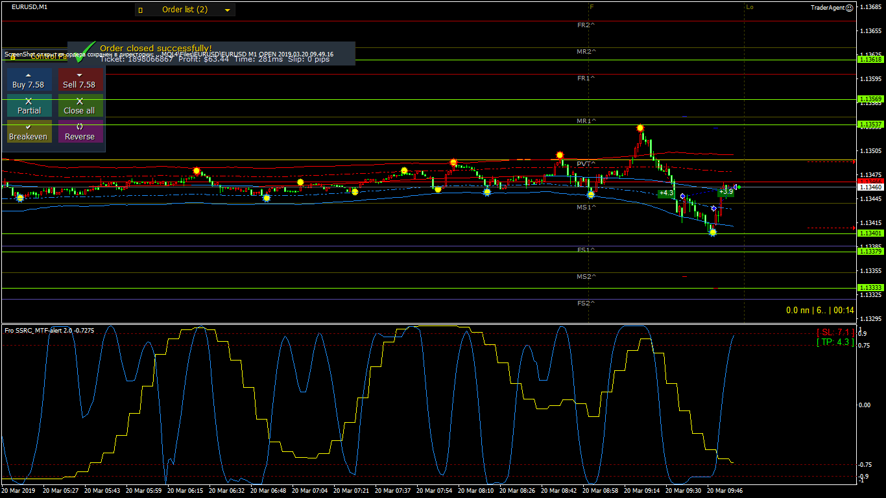Click the green 1.13618 price tag

[x=870, y=59]
